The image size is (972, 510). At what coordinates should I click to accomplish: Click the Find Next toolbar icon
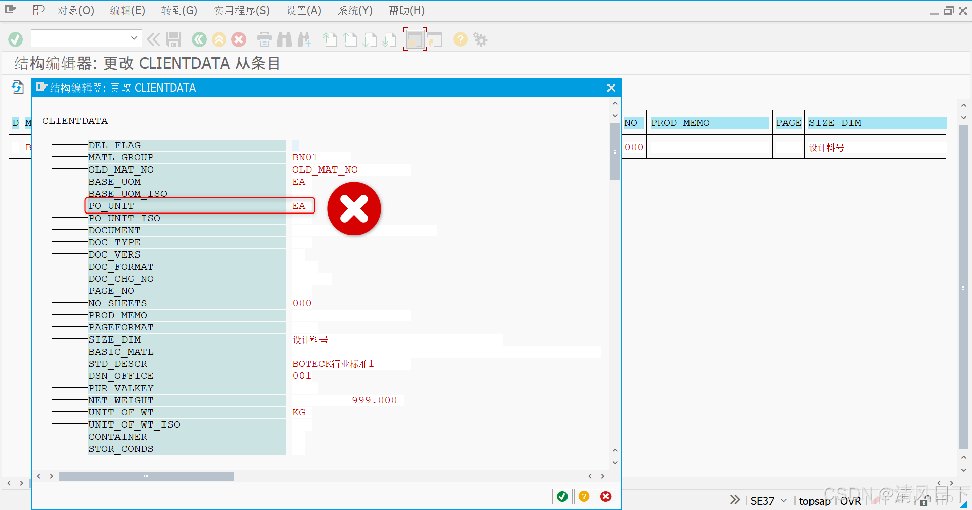pos(304,39)
